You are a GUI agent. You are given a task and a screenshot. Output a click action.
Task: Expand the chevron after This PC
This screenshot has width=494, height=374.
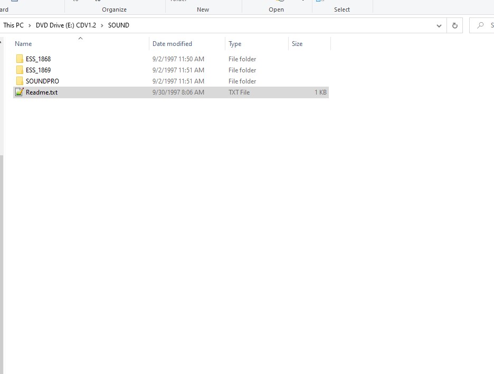coord(30,25)
